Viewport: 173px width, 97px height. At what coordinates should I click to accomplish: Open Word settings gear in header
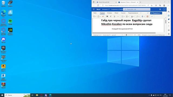click(160, 9)
